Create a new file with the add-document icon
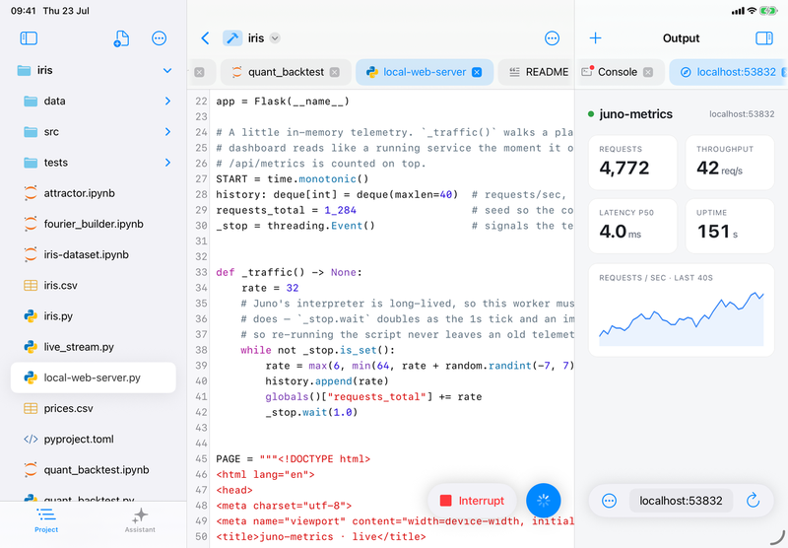788x548 pixels. click(x=121, y=38)
